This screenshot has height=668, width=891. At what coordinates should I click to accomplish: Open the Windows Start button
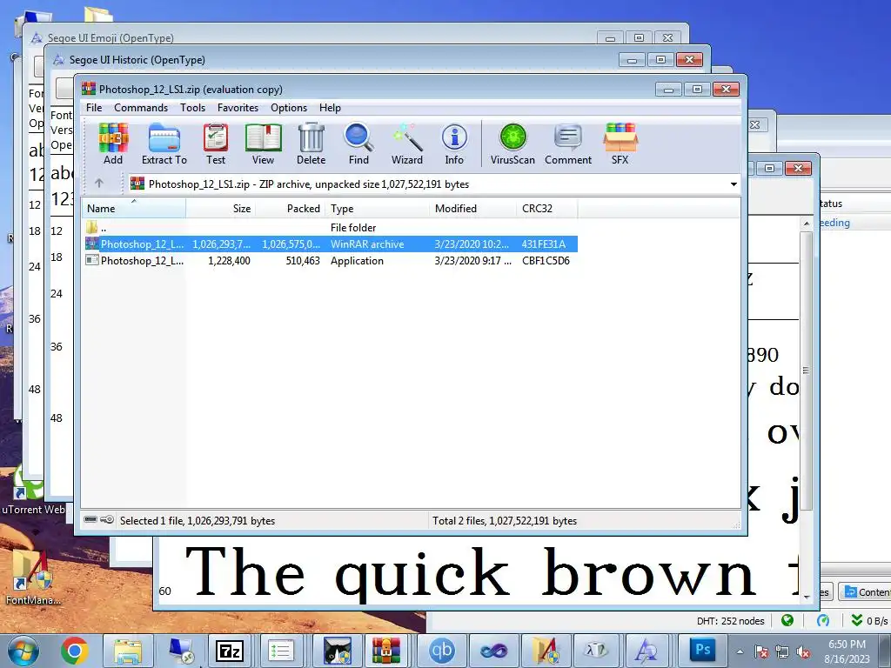click(23, 651)
